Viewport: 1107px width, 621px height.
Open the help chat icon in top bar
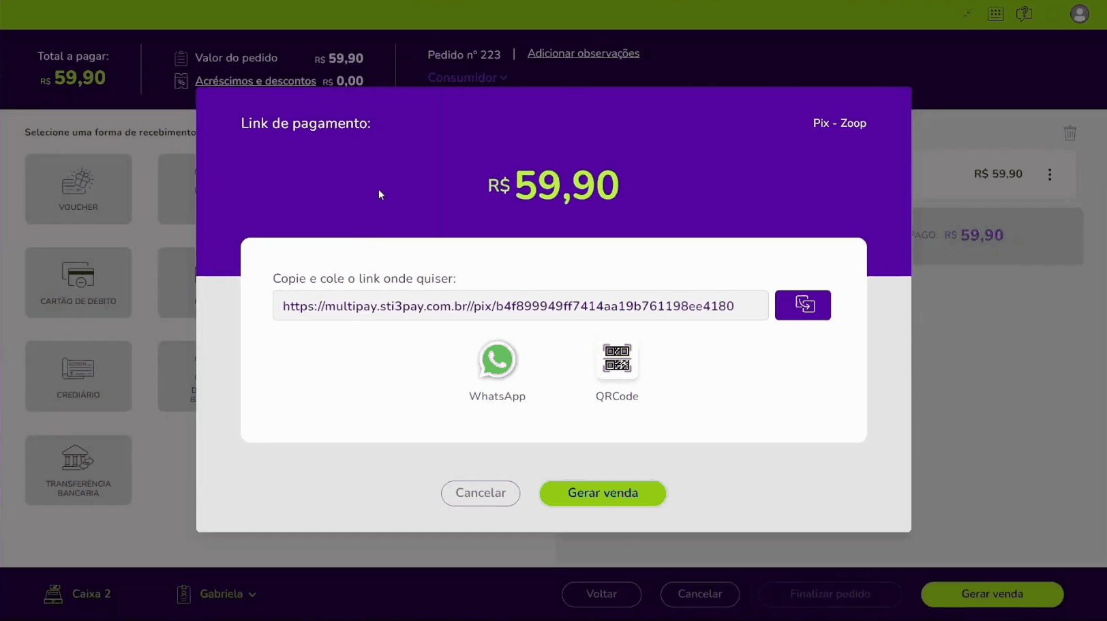(x=1024, y=14)
